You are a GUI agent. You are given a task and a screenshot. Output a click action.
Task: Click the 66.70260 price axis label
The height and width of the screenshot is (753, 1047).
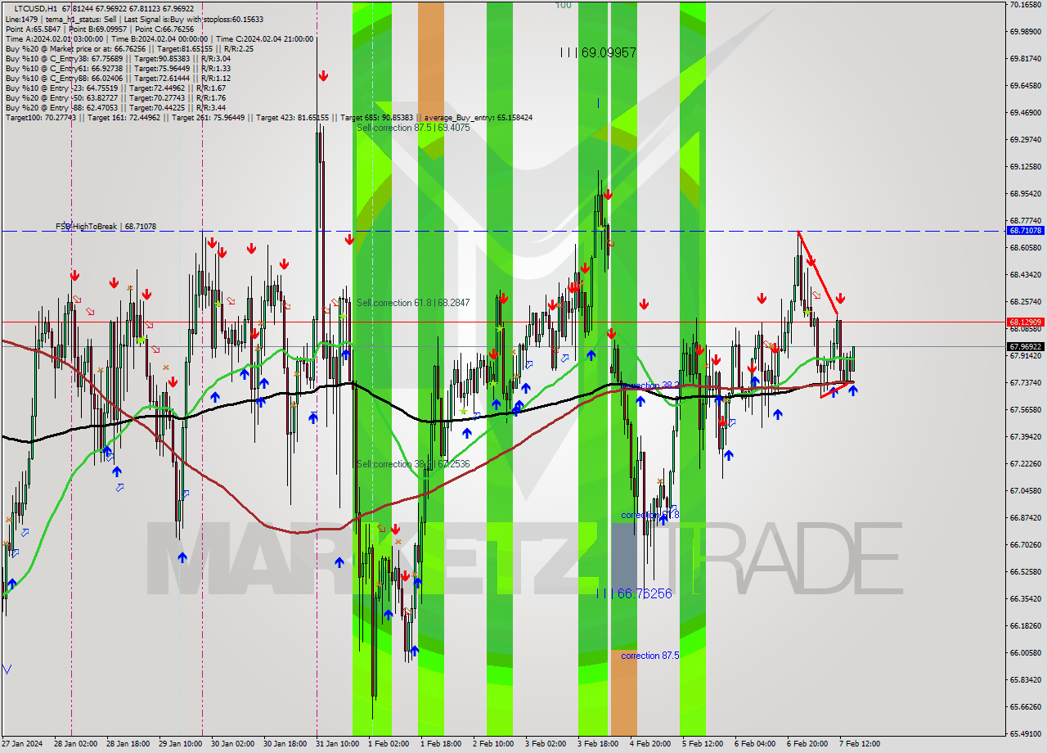coord(1025,545)
